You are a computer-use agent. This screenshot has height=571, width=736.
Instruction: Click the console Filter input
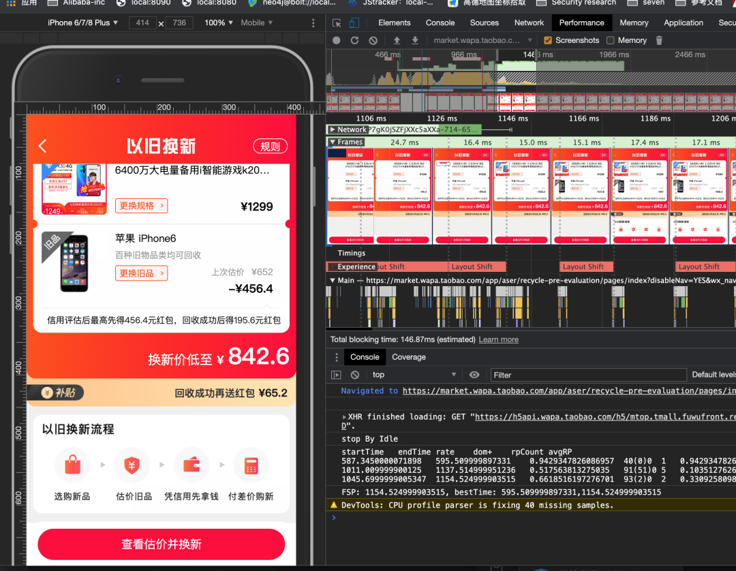589,375
